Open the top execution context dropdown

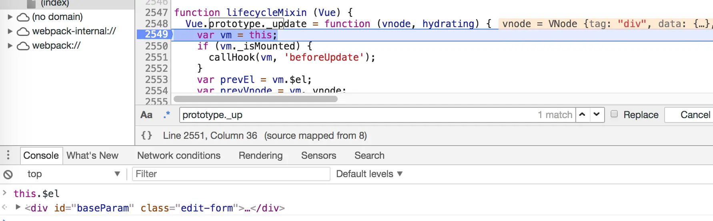[73, 174]
